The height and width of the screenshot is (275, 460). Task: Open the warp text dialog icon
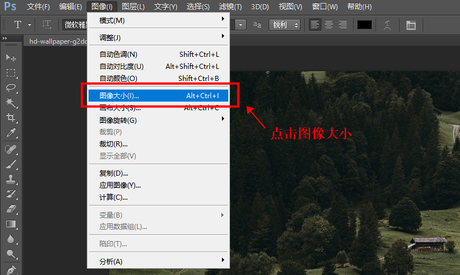point(388,25)
